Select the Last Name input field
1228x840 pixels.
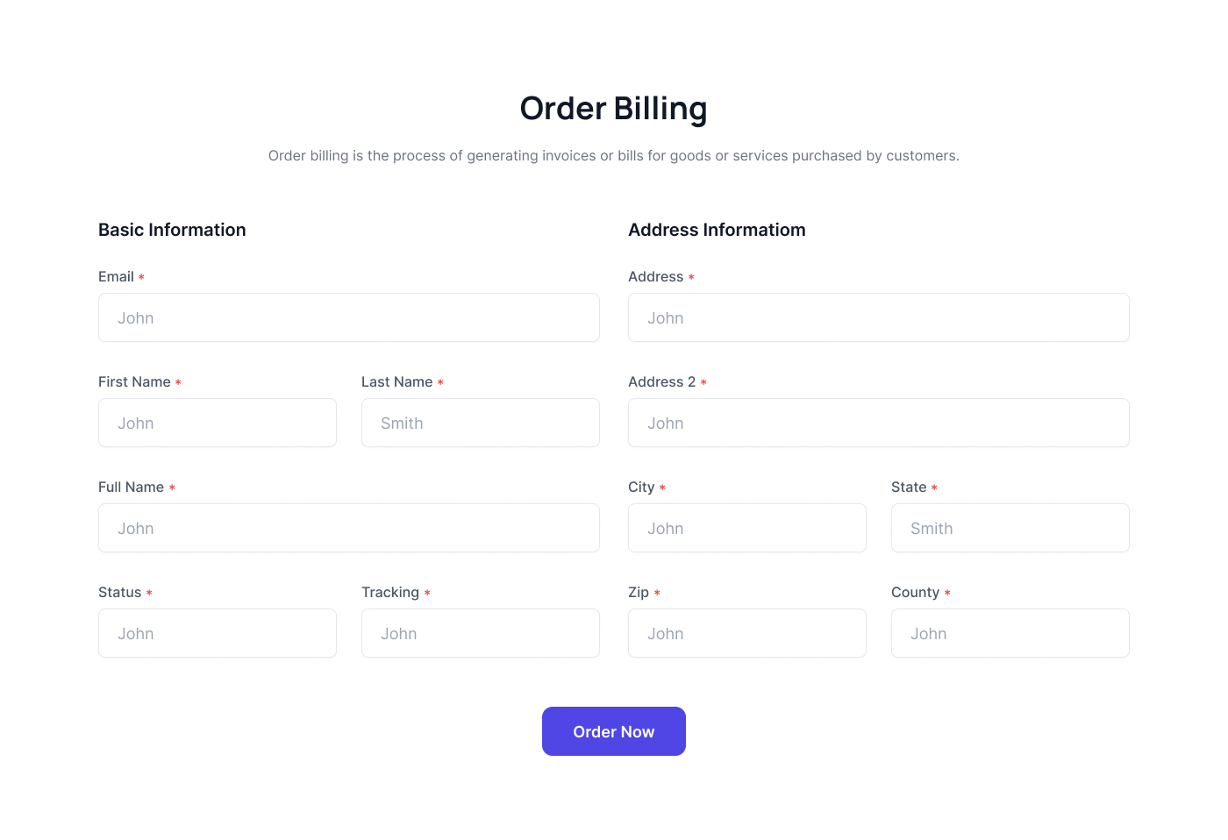point(480,423)
